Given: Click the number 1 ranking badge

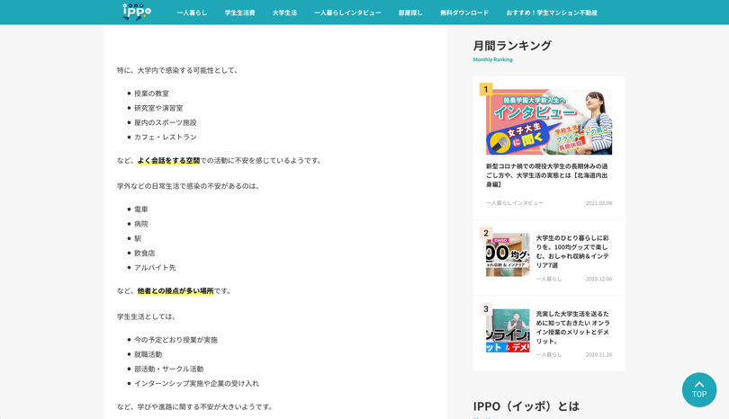Looking at the screenshot, I should 486,89.
